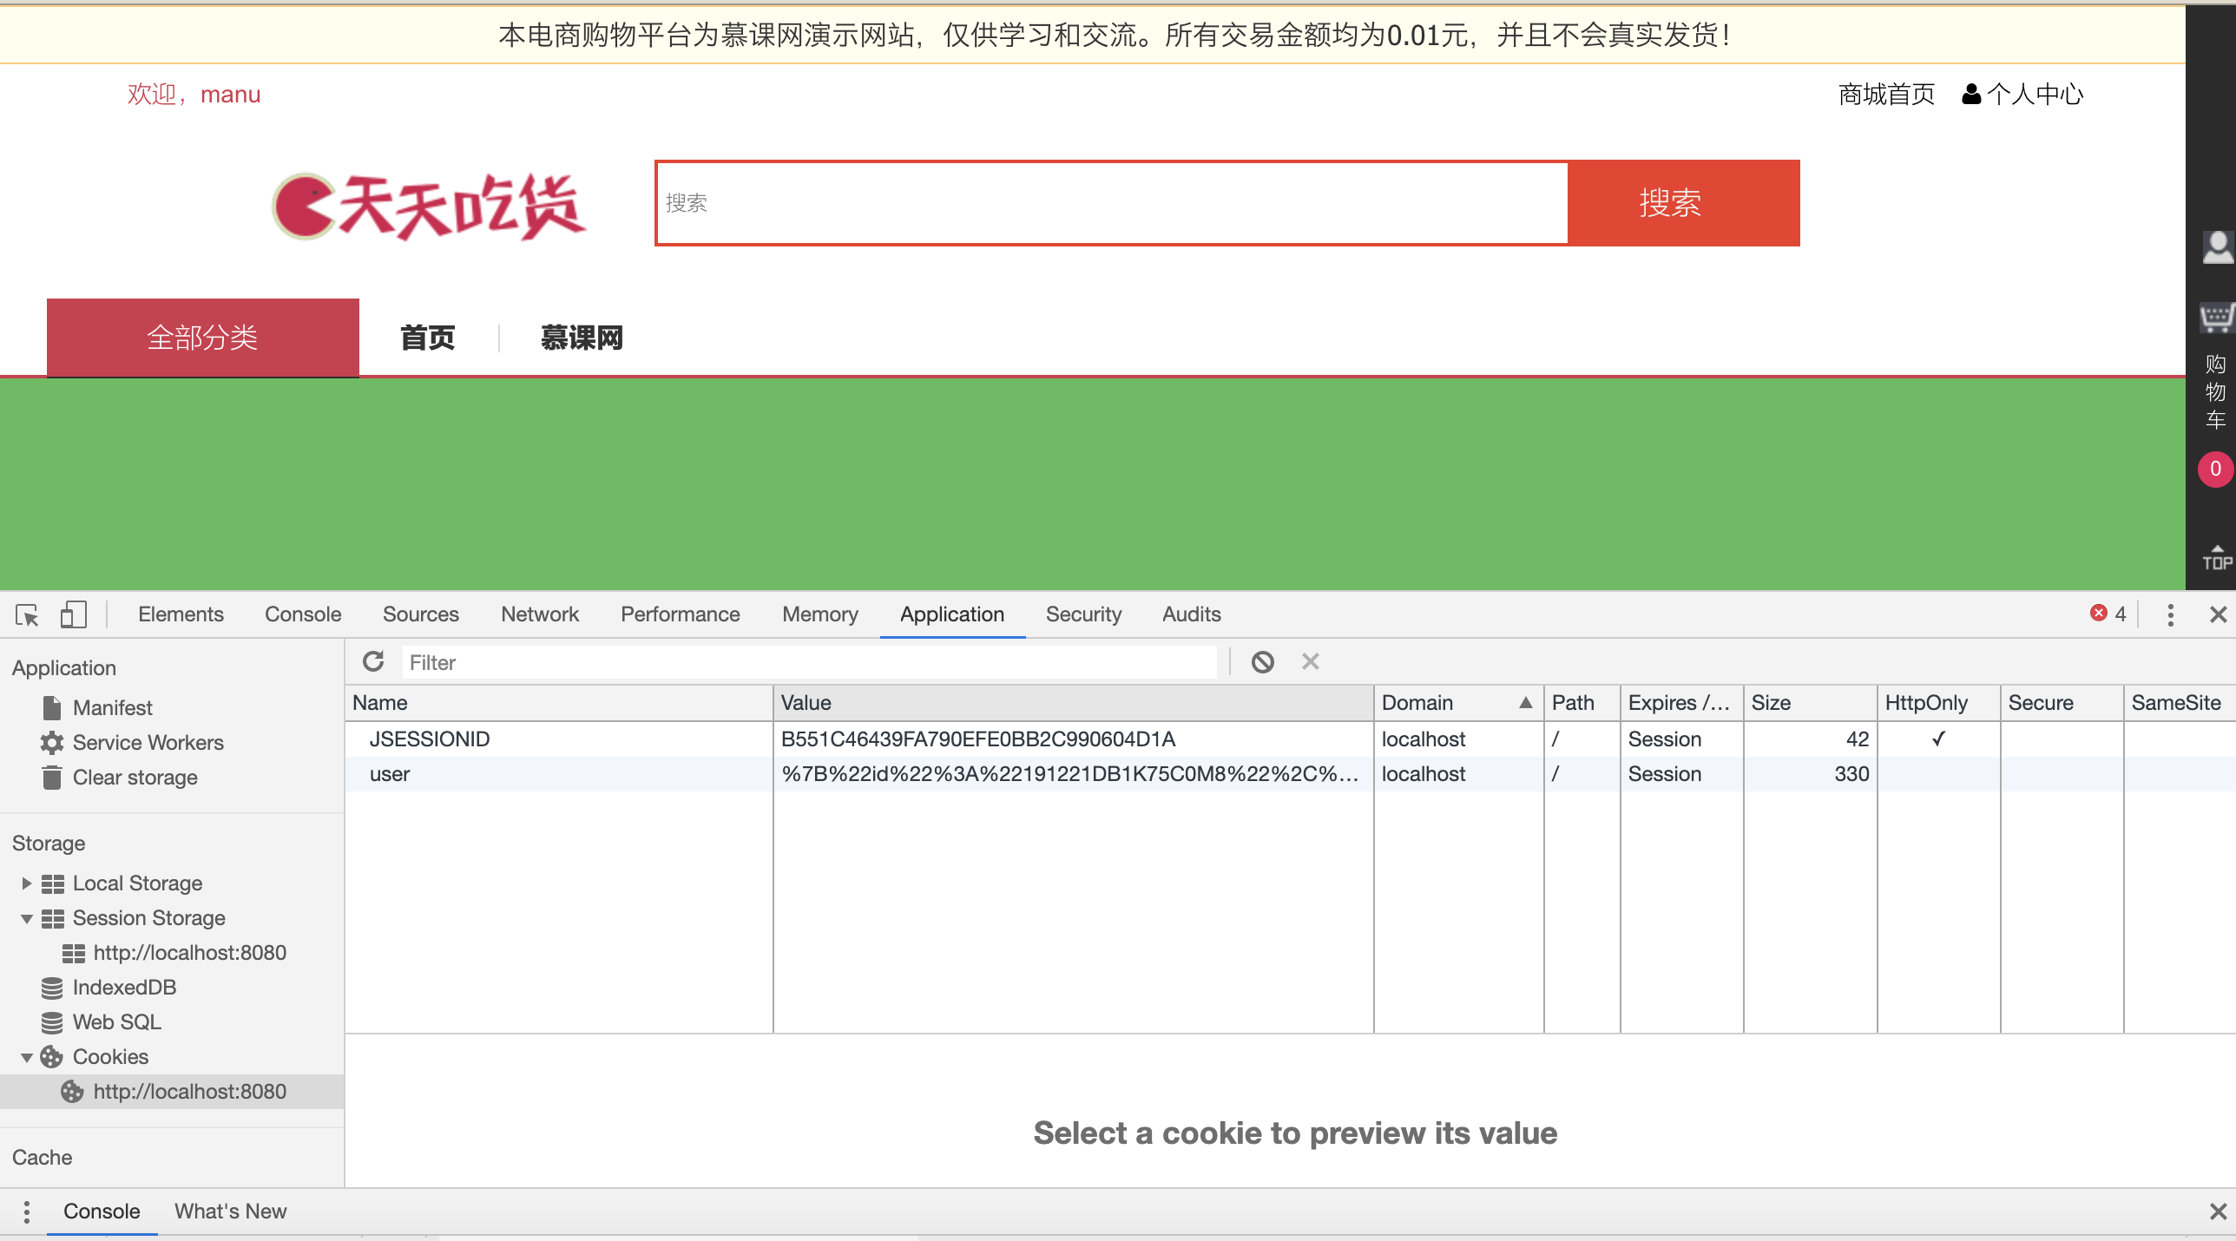Viewport: 2236px width, 1241px height.
Task: Collapse the Cookies tree arrow
Action: pos(26,1057)
